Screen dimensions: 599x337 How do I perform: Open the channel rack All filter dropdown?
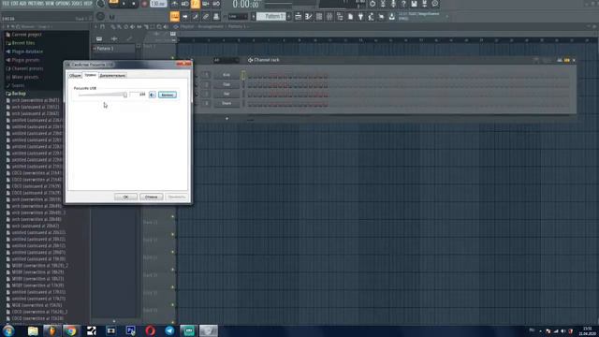click(x=226, y=60)
